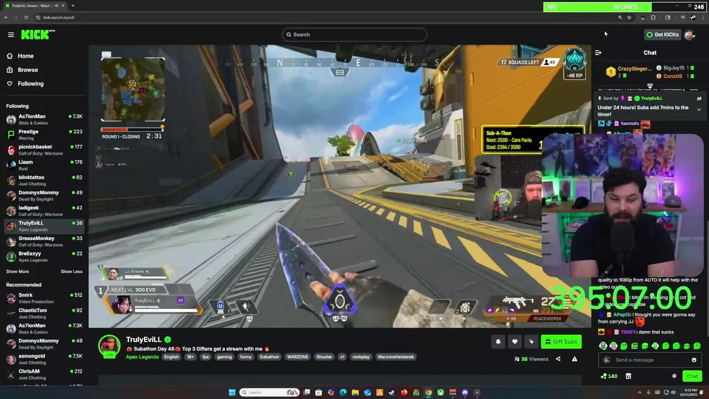Open recommended channel Smirk

coord(44,298)
